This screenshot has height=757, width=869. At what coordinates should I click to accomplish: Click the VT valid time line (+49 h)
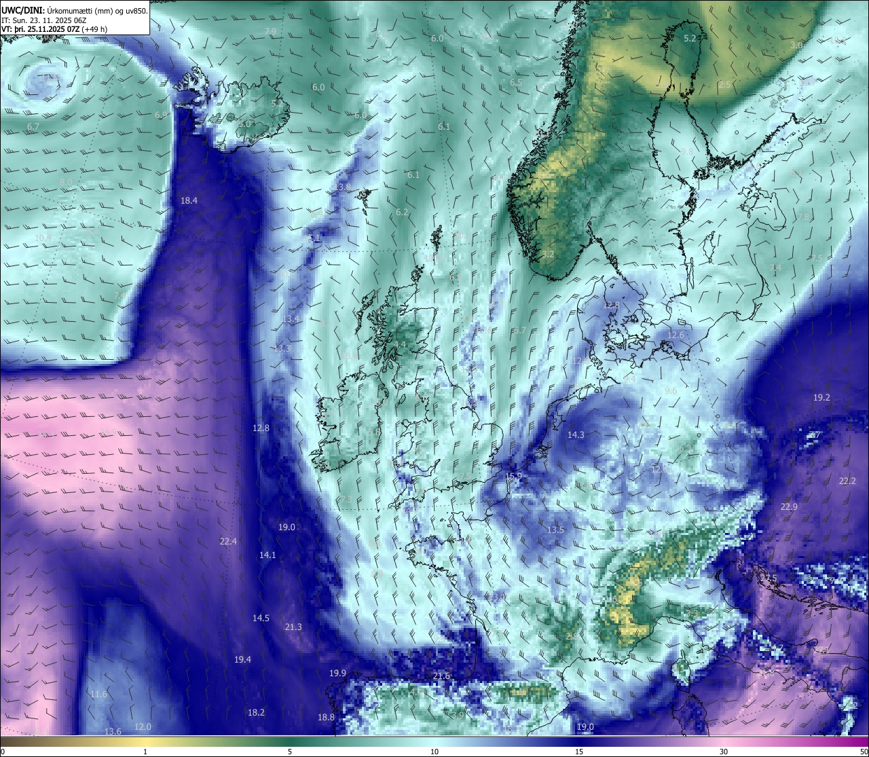point(54,29)
